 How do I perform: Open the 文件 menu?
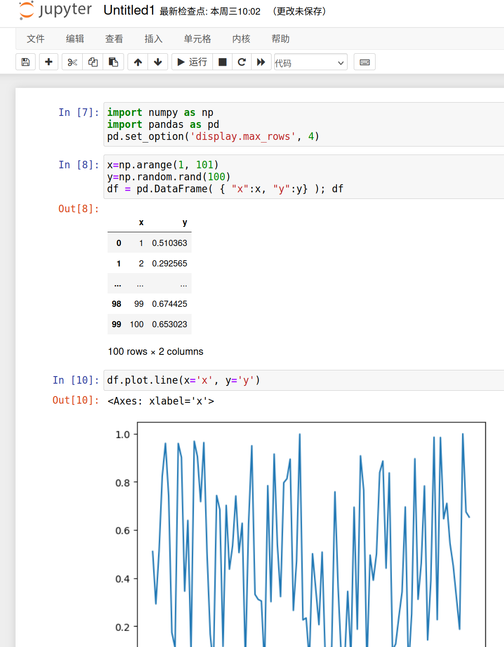[x=36, y=39]
